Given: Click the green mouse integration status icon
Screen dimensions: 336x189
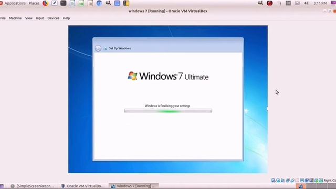Looking at the screenshot, I should click(316, 180).
